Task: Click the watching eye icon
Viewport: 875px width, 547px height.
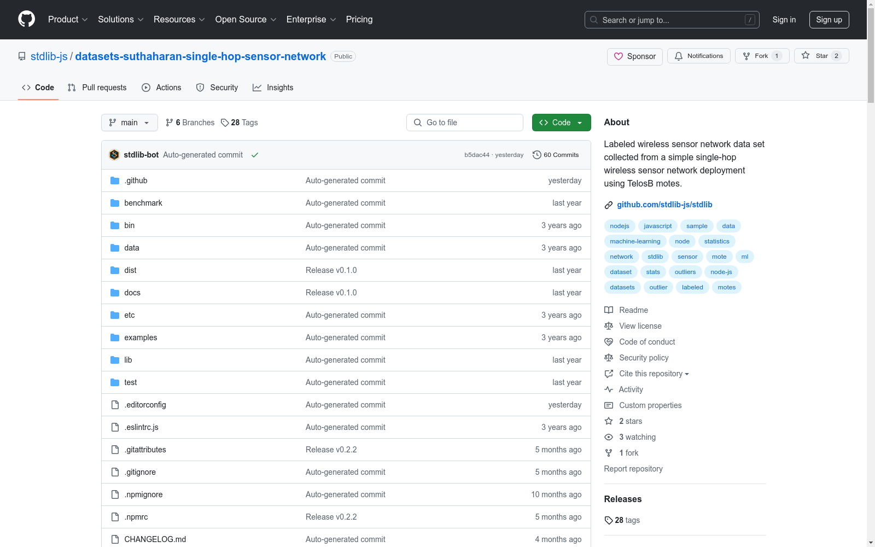Action: pyautogui.click(x=609, y=437)
